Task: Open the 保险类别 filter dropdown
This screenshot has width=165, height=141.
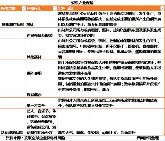Action: 24,8
